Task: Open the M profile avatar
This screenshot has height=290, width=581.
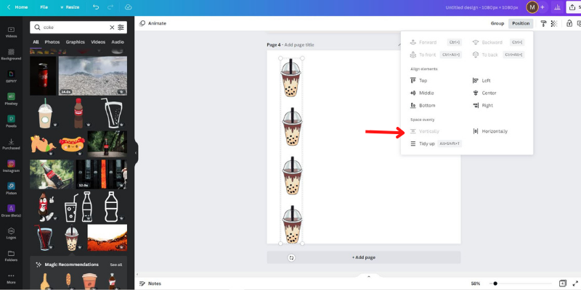Action: (x=532, y=7)
